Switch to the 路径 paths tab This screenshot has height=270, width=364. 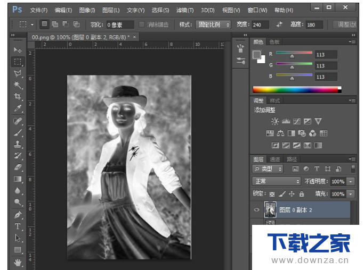pyautogui.click(x=292, y=159)
